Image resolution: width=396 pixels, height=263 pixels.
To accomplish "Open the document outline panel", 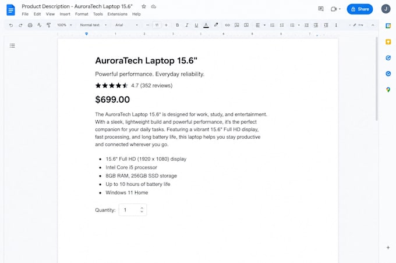I will 12,45.
